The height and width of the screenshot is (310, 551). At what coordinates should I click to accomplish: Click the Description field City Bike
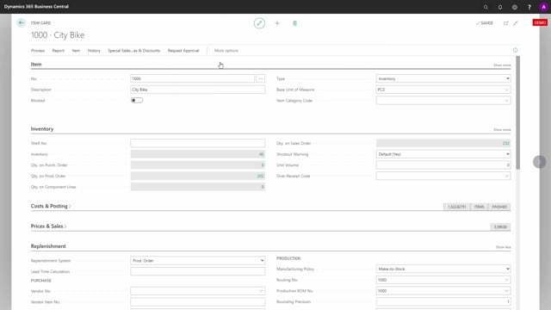click(x=197, y=90)
